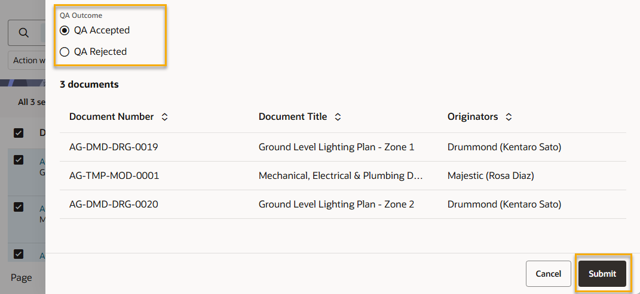Click the Document Title column header
The image size is (640, 294).
(x=293, y=117)
